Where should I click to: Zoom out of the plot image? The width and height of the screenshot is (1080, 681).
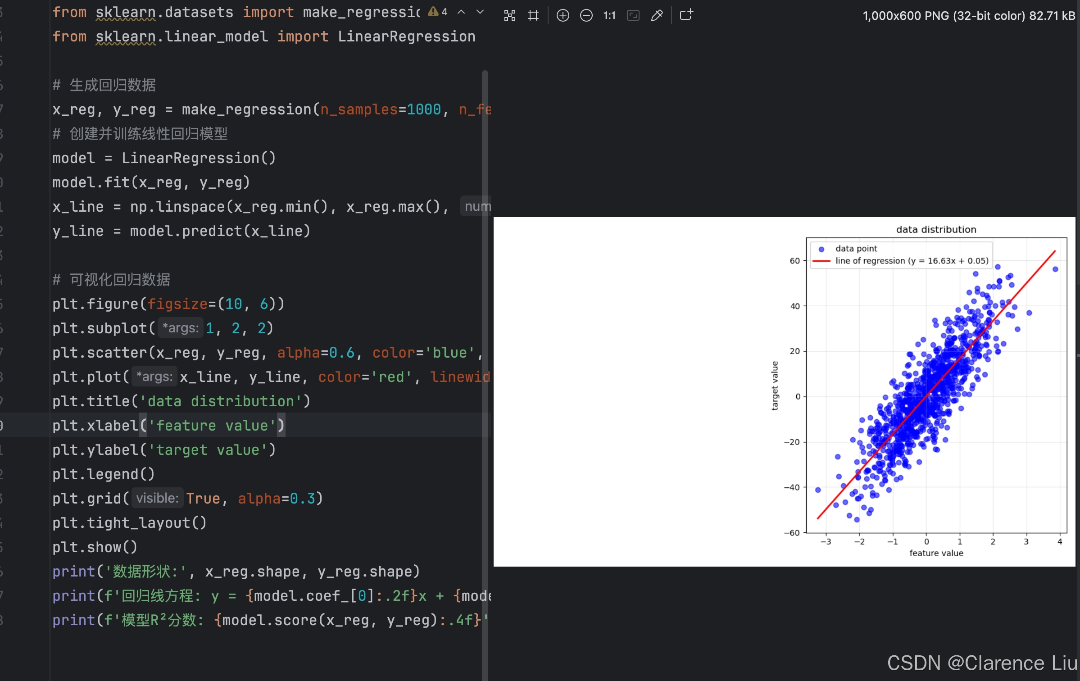(x=586, y=16)
